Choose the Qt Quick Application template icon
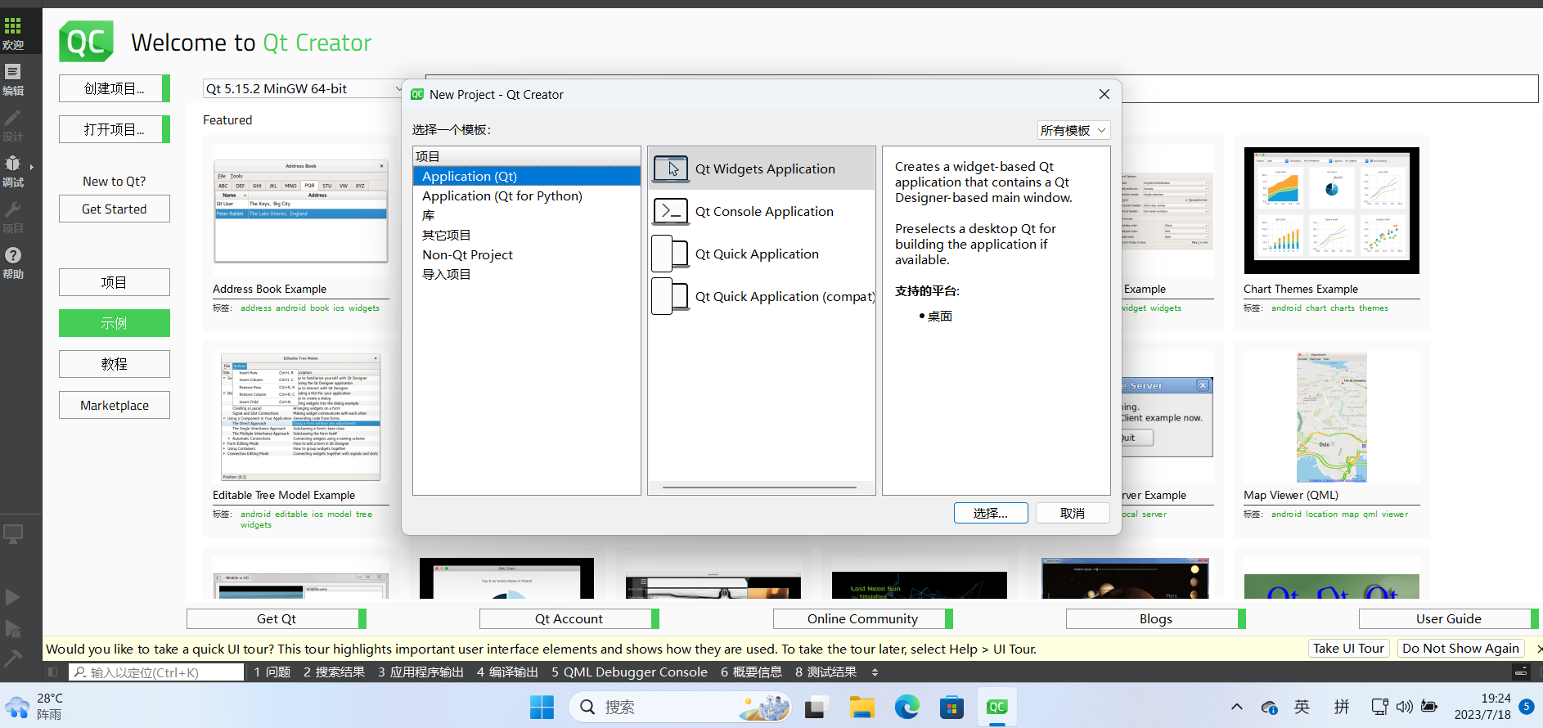This screenshot has width=1543, height=728. [671, 254]
